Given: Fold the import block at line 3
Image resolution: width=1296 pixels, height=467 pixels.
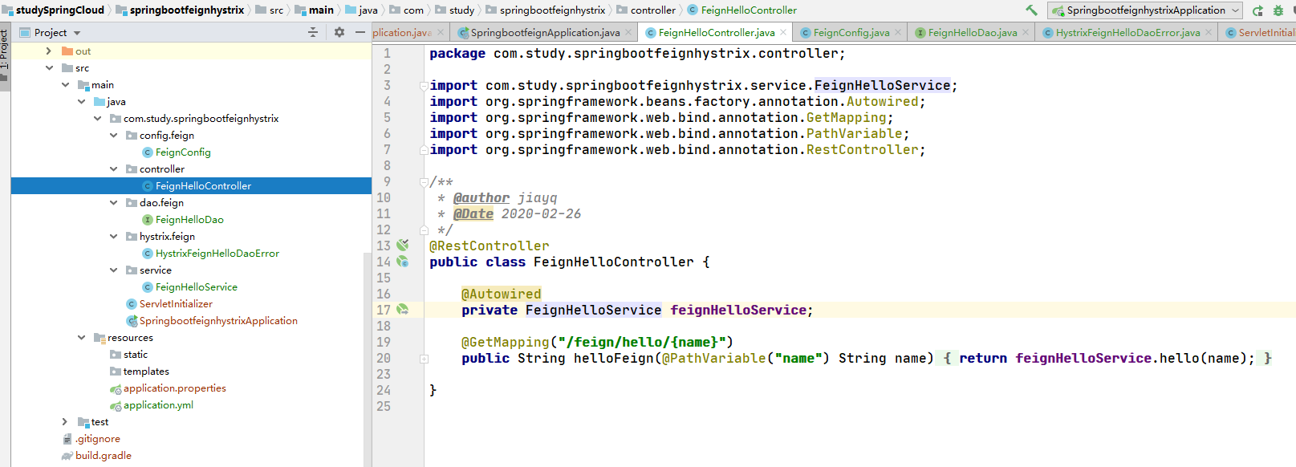Looking at the screenshot, I should [424, 85].
